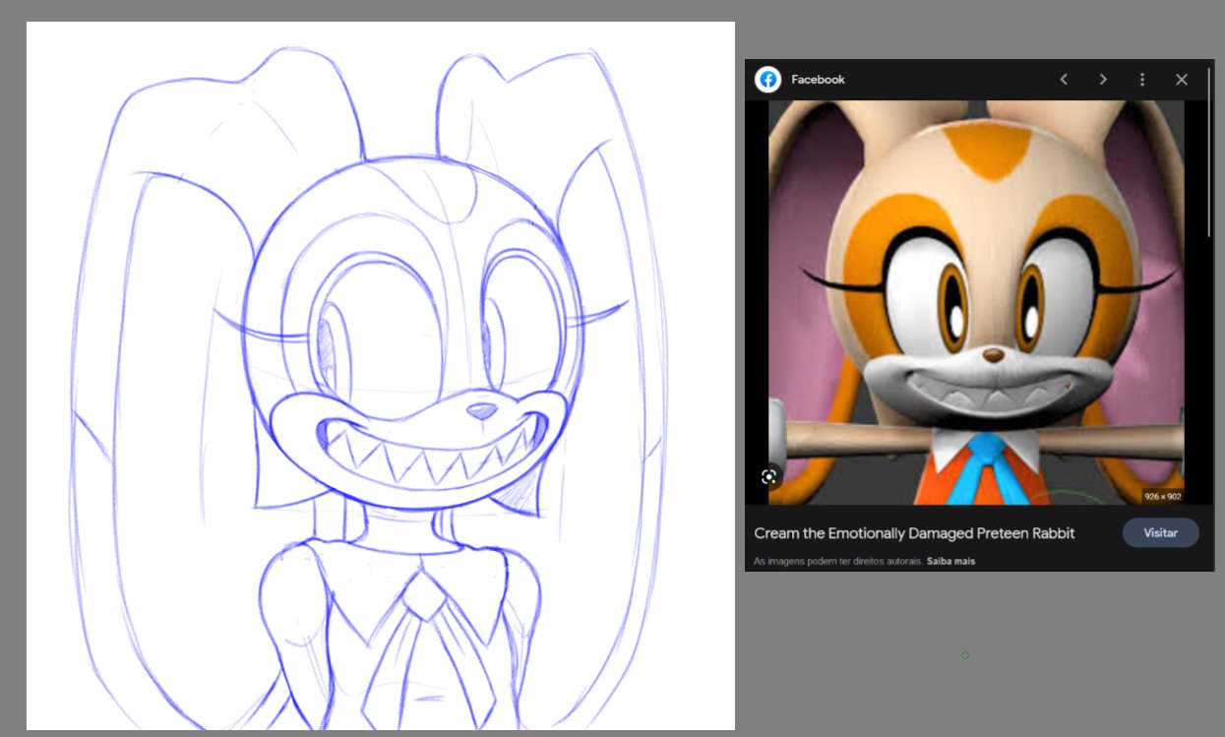Viewport: 1225px width, 737px height.
Task: Search the image with the Lens icon
Action: [769, 477]
